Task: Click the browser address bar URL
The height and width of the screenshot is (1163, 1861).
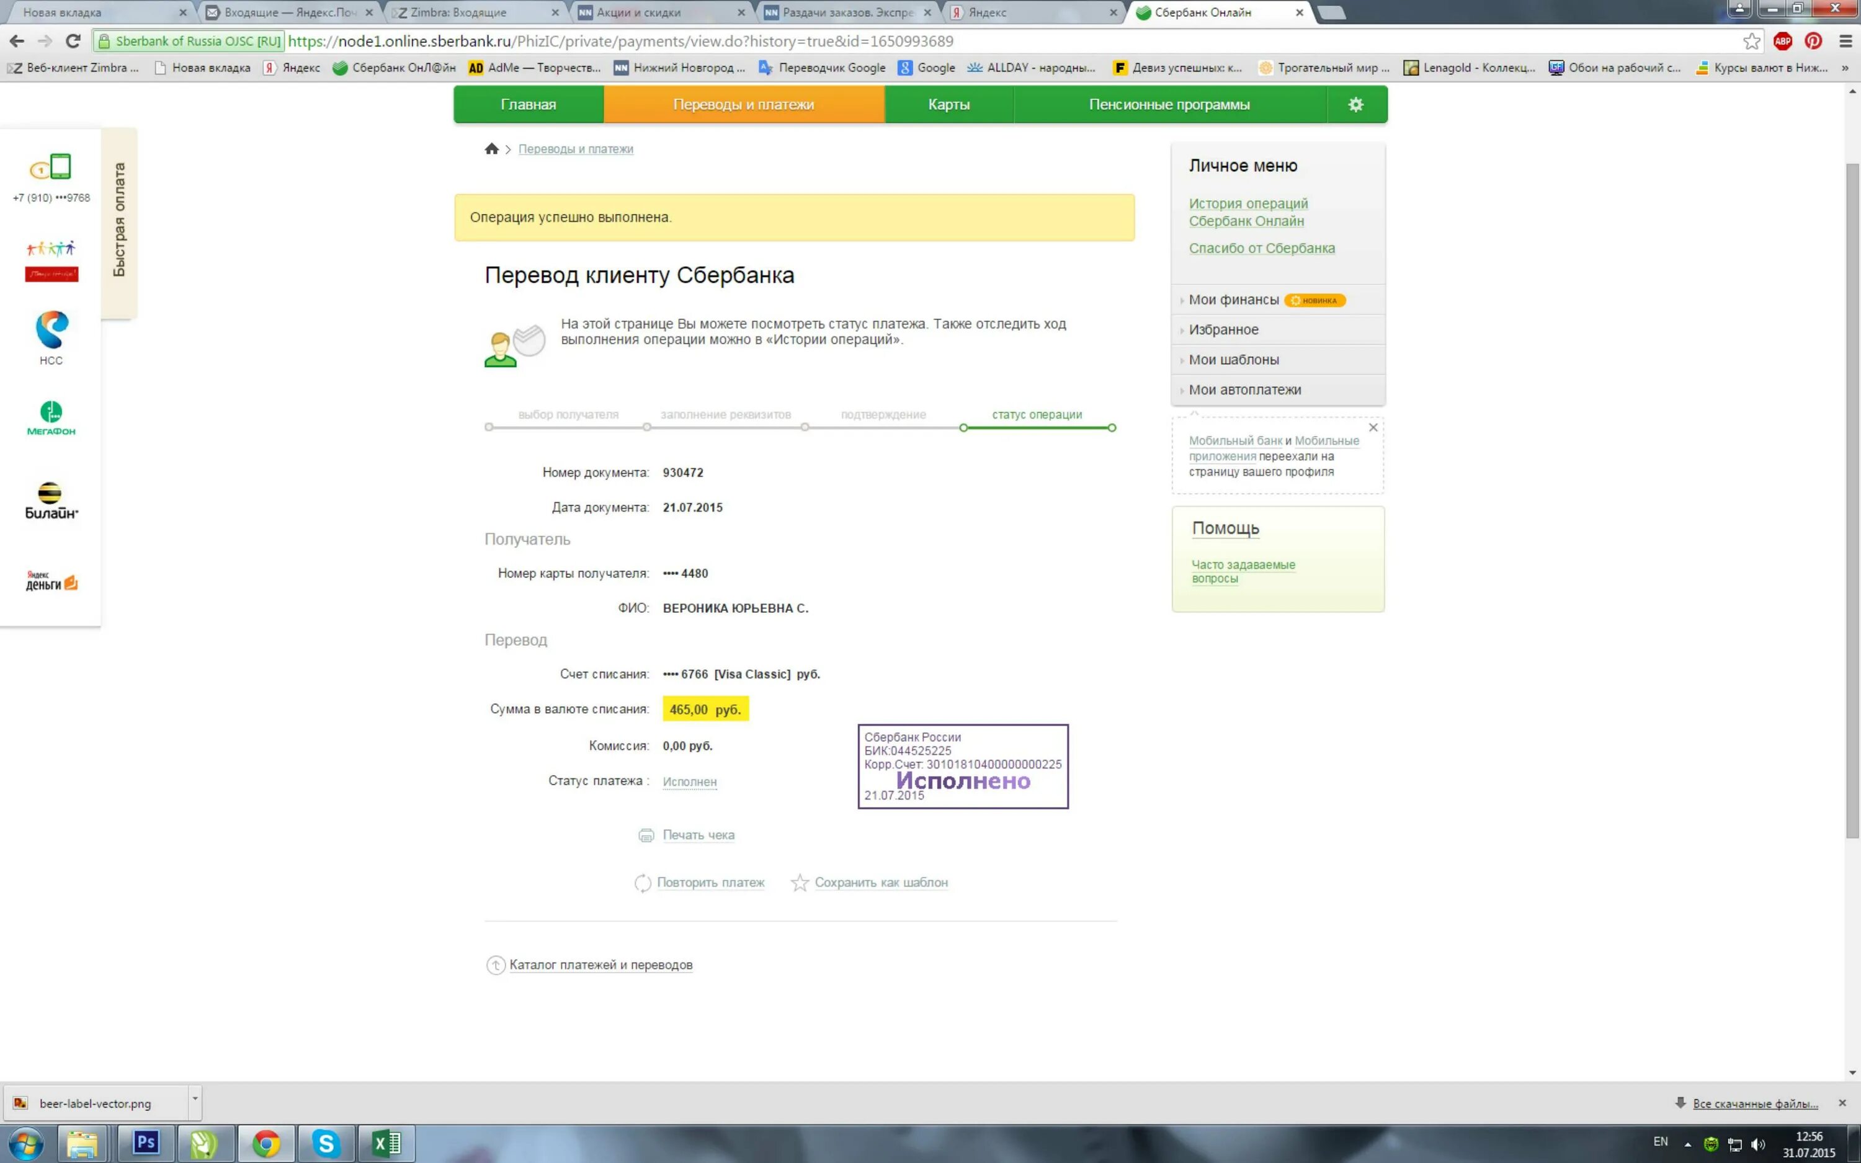Action: point(620,41)
